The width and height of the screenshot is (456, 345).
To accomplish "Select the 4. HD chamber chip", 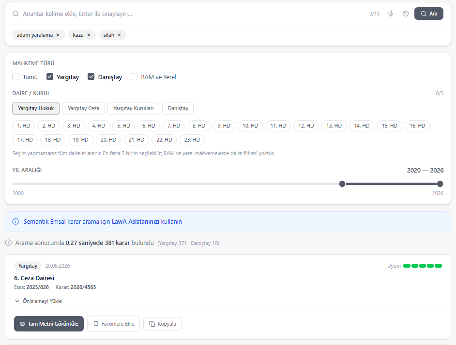I will (99, 126).
